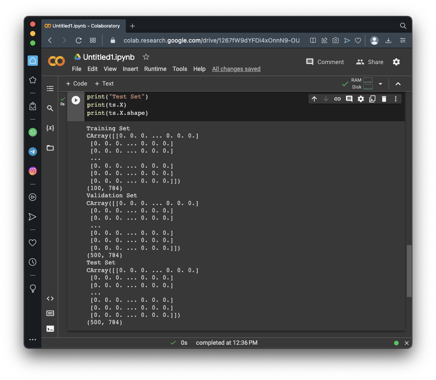Open the table of contents sidebar panel

(x=50, y=89)
